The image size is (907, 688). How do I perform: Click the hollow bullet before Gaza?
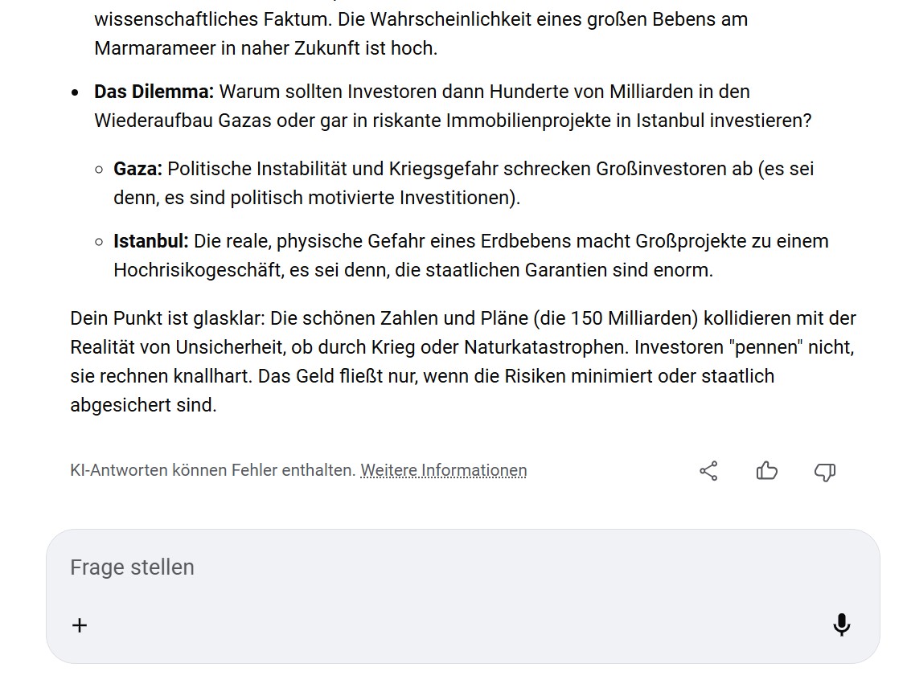pos(99,170)
